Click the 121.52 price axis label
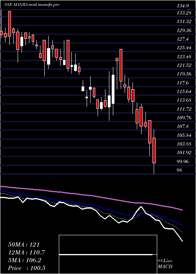Image resolution: width=196 pixels, height=274 pixels. (x=185, y=65)
